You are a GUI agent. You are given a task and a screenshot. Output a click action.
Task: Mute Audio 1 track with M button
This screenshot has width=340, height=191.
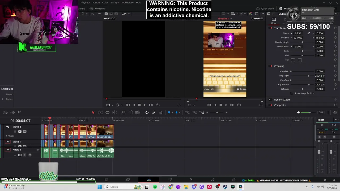point(30,155)
